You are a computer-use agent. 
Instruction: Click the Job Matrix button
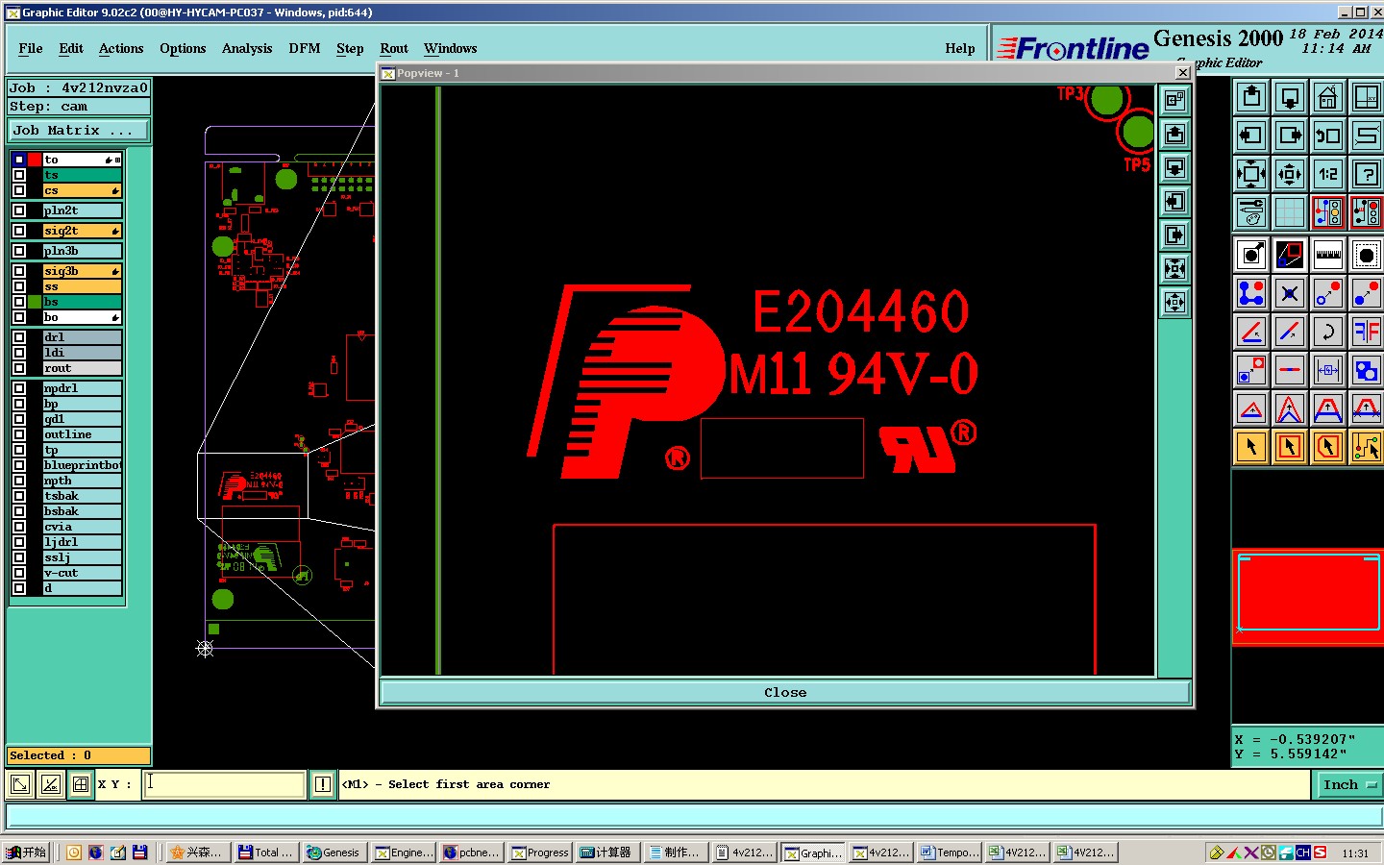(x=79, y=131)
